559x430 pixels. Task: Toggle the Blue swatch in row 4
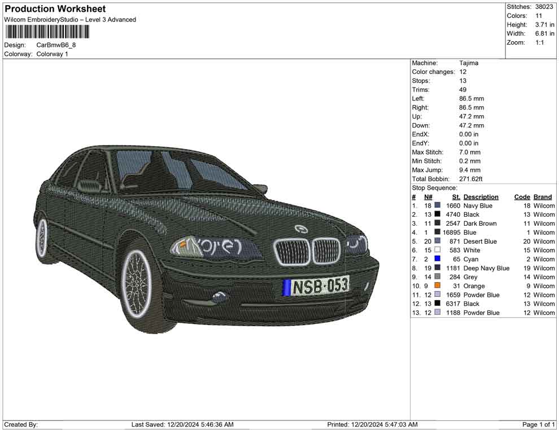pos(438,232)
